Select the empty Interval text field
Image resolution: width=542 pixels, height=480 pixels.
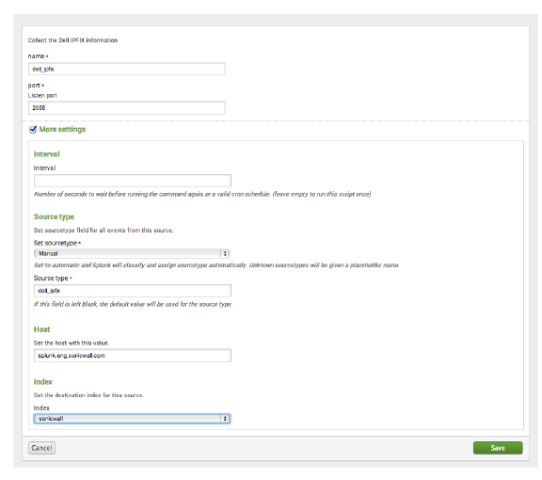(x=133, y=181)
